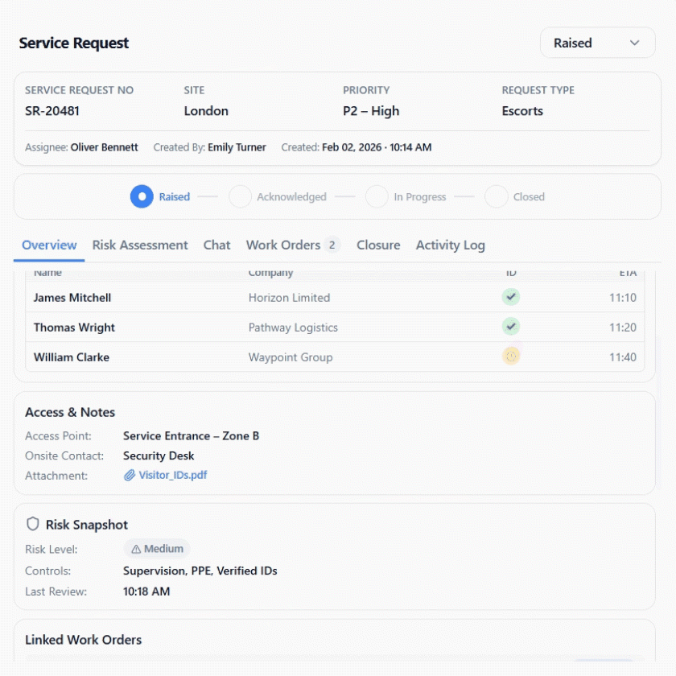The image size is (676, 676).
Task: Click the chevron on the status dropdown
Action: click(635, 43)
